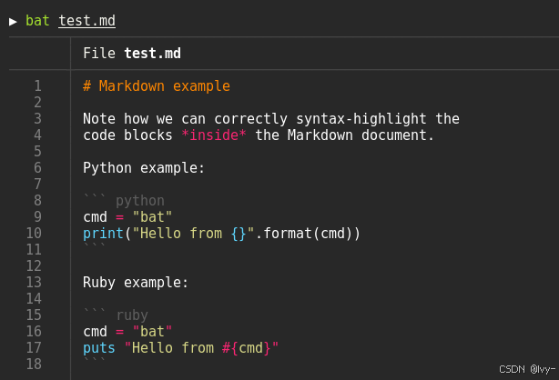Click '.format(cmd))' on line 10
This screenshot has width=559, height=380.
click(x=308, y=234)
